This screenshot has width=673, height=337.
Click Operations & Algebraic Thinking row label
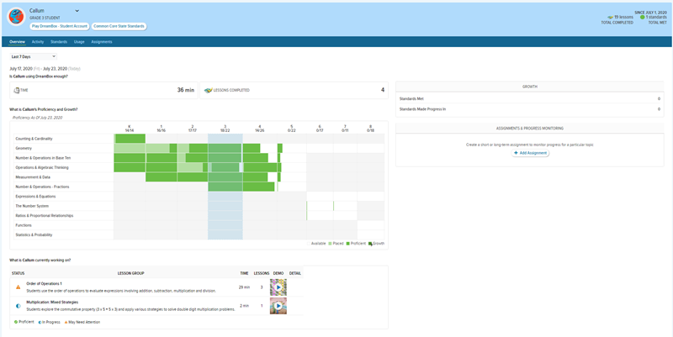42,167
